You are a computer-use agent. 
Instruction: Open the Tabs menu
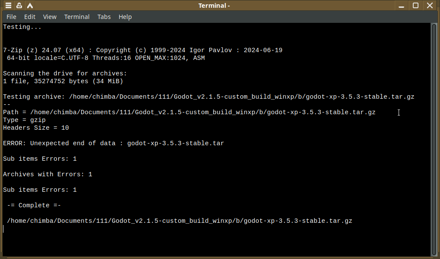104,17
